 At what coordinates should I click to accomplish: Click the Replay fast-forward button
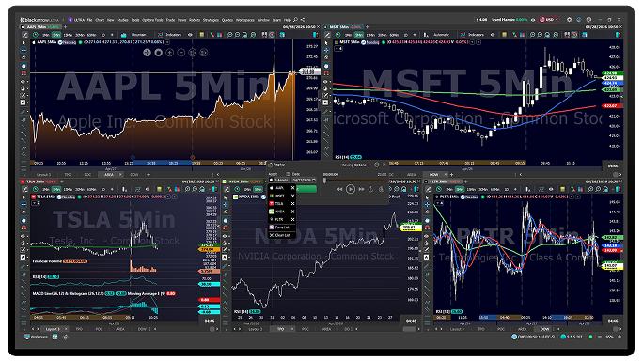point(361,189)
